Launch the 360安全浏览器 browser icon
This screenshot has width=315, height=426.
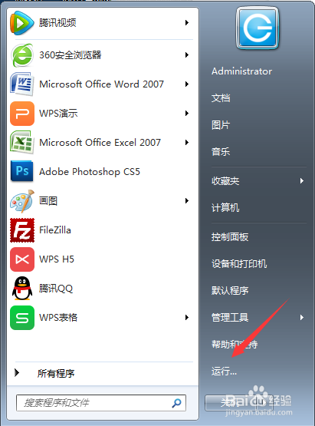coord(22,55)
